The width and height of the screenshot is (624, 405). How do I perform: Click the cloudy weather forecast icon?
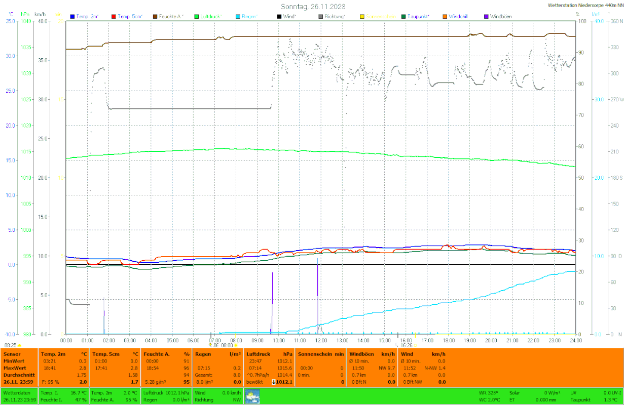point(252,396)
